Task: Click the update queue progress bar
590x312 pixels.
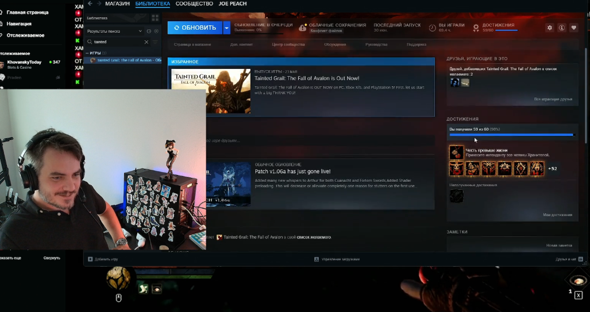Action: click(259, 33)
